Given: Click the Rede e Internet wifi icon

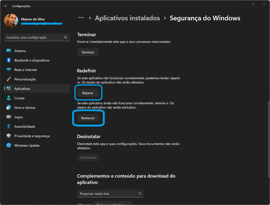Looking at the screenshot, I should [x=9, y=70].
